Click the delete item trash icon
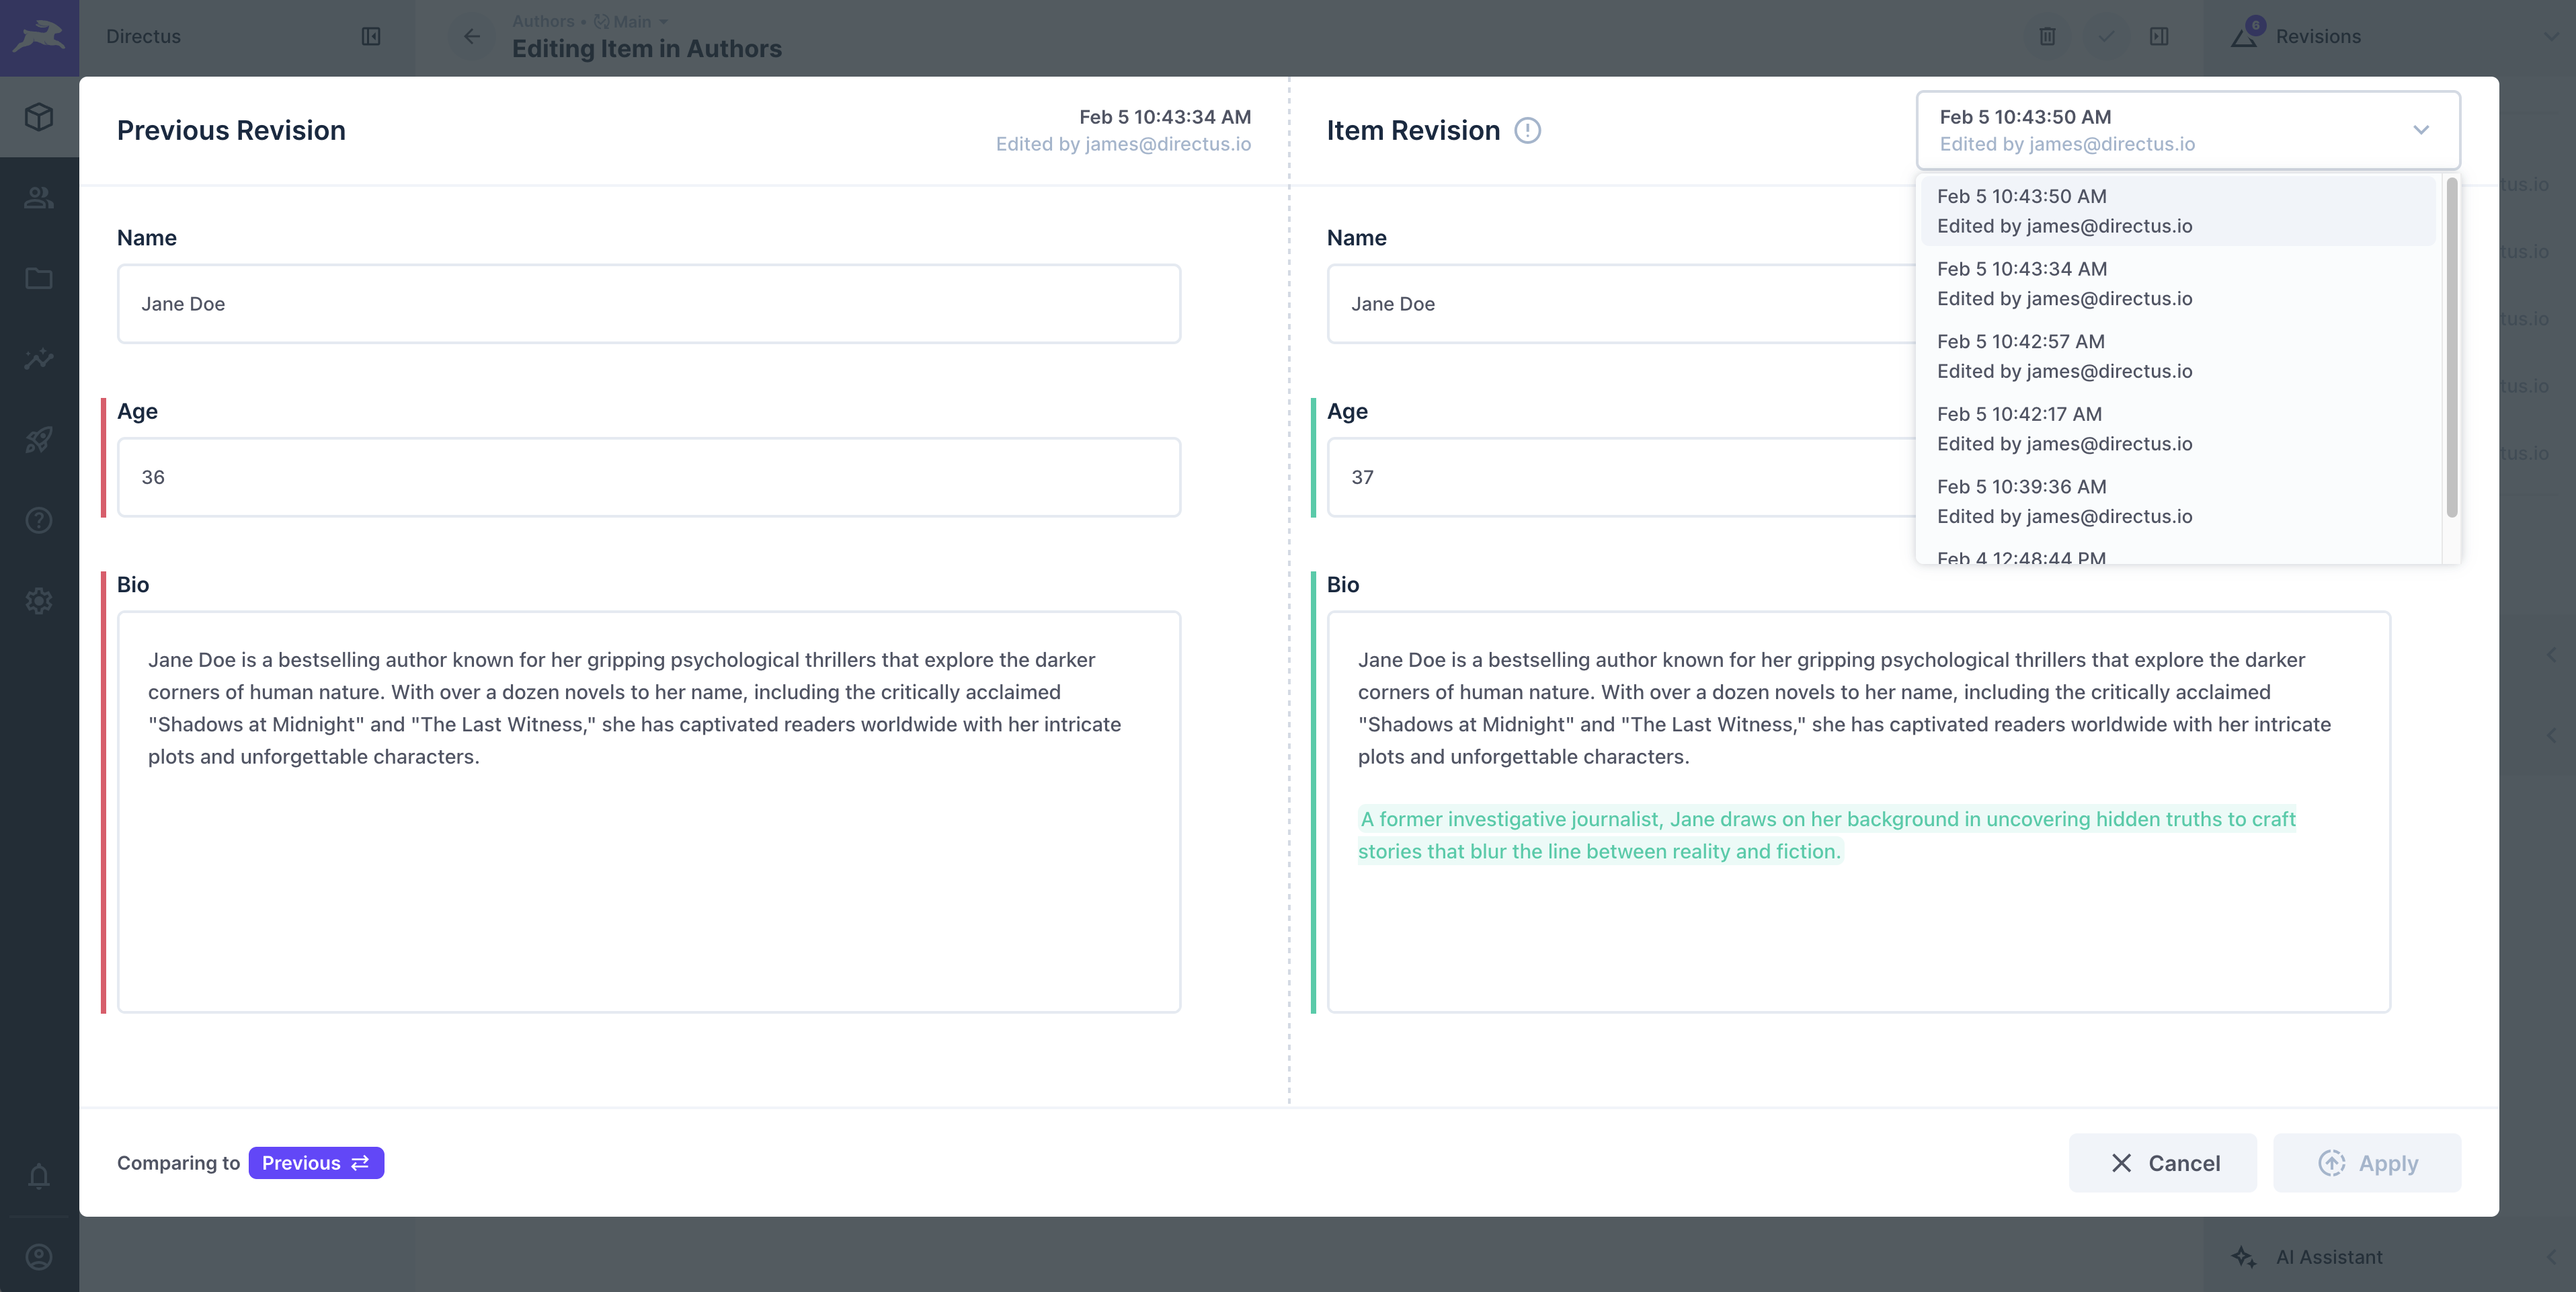 (x=2047, y=37)
